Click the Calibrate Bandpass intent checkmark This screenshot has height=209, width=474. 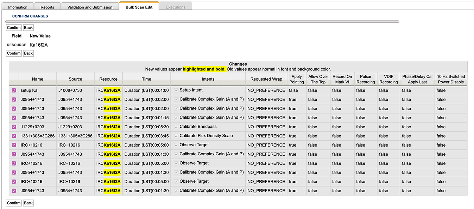pos(176,127)
